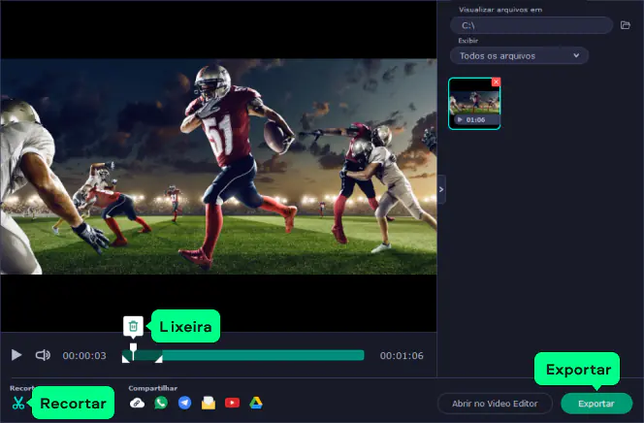Upload the video to YouTube

[x=232, y=403]
